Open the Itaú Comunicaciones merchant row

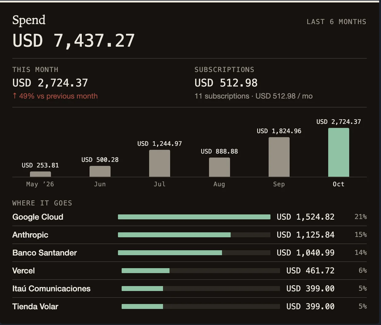[190, 288]
